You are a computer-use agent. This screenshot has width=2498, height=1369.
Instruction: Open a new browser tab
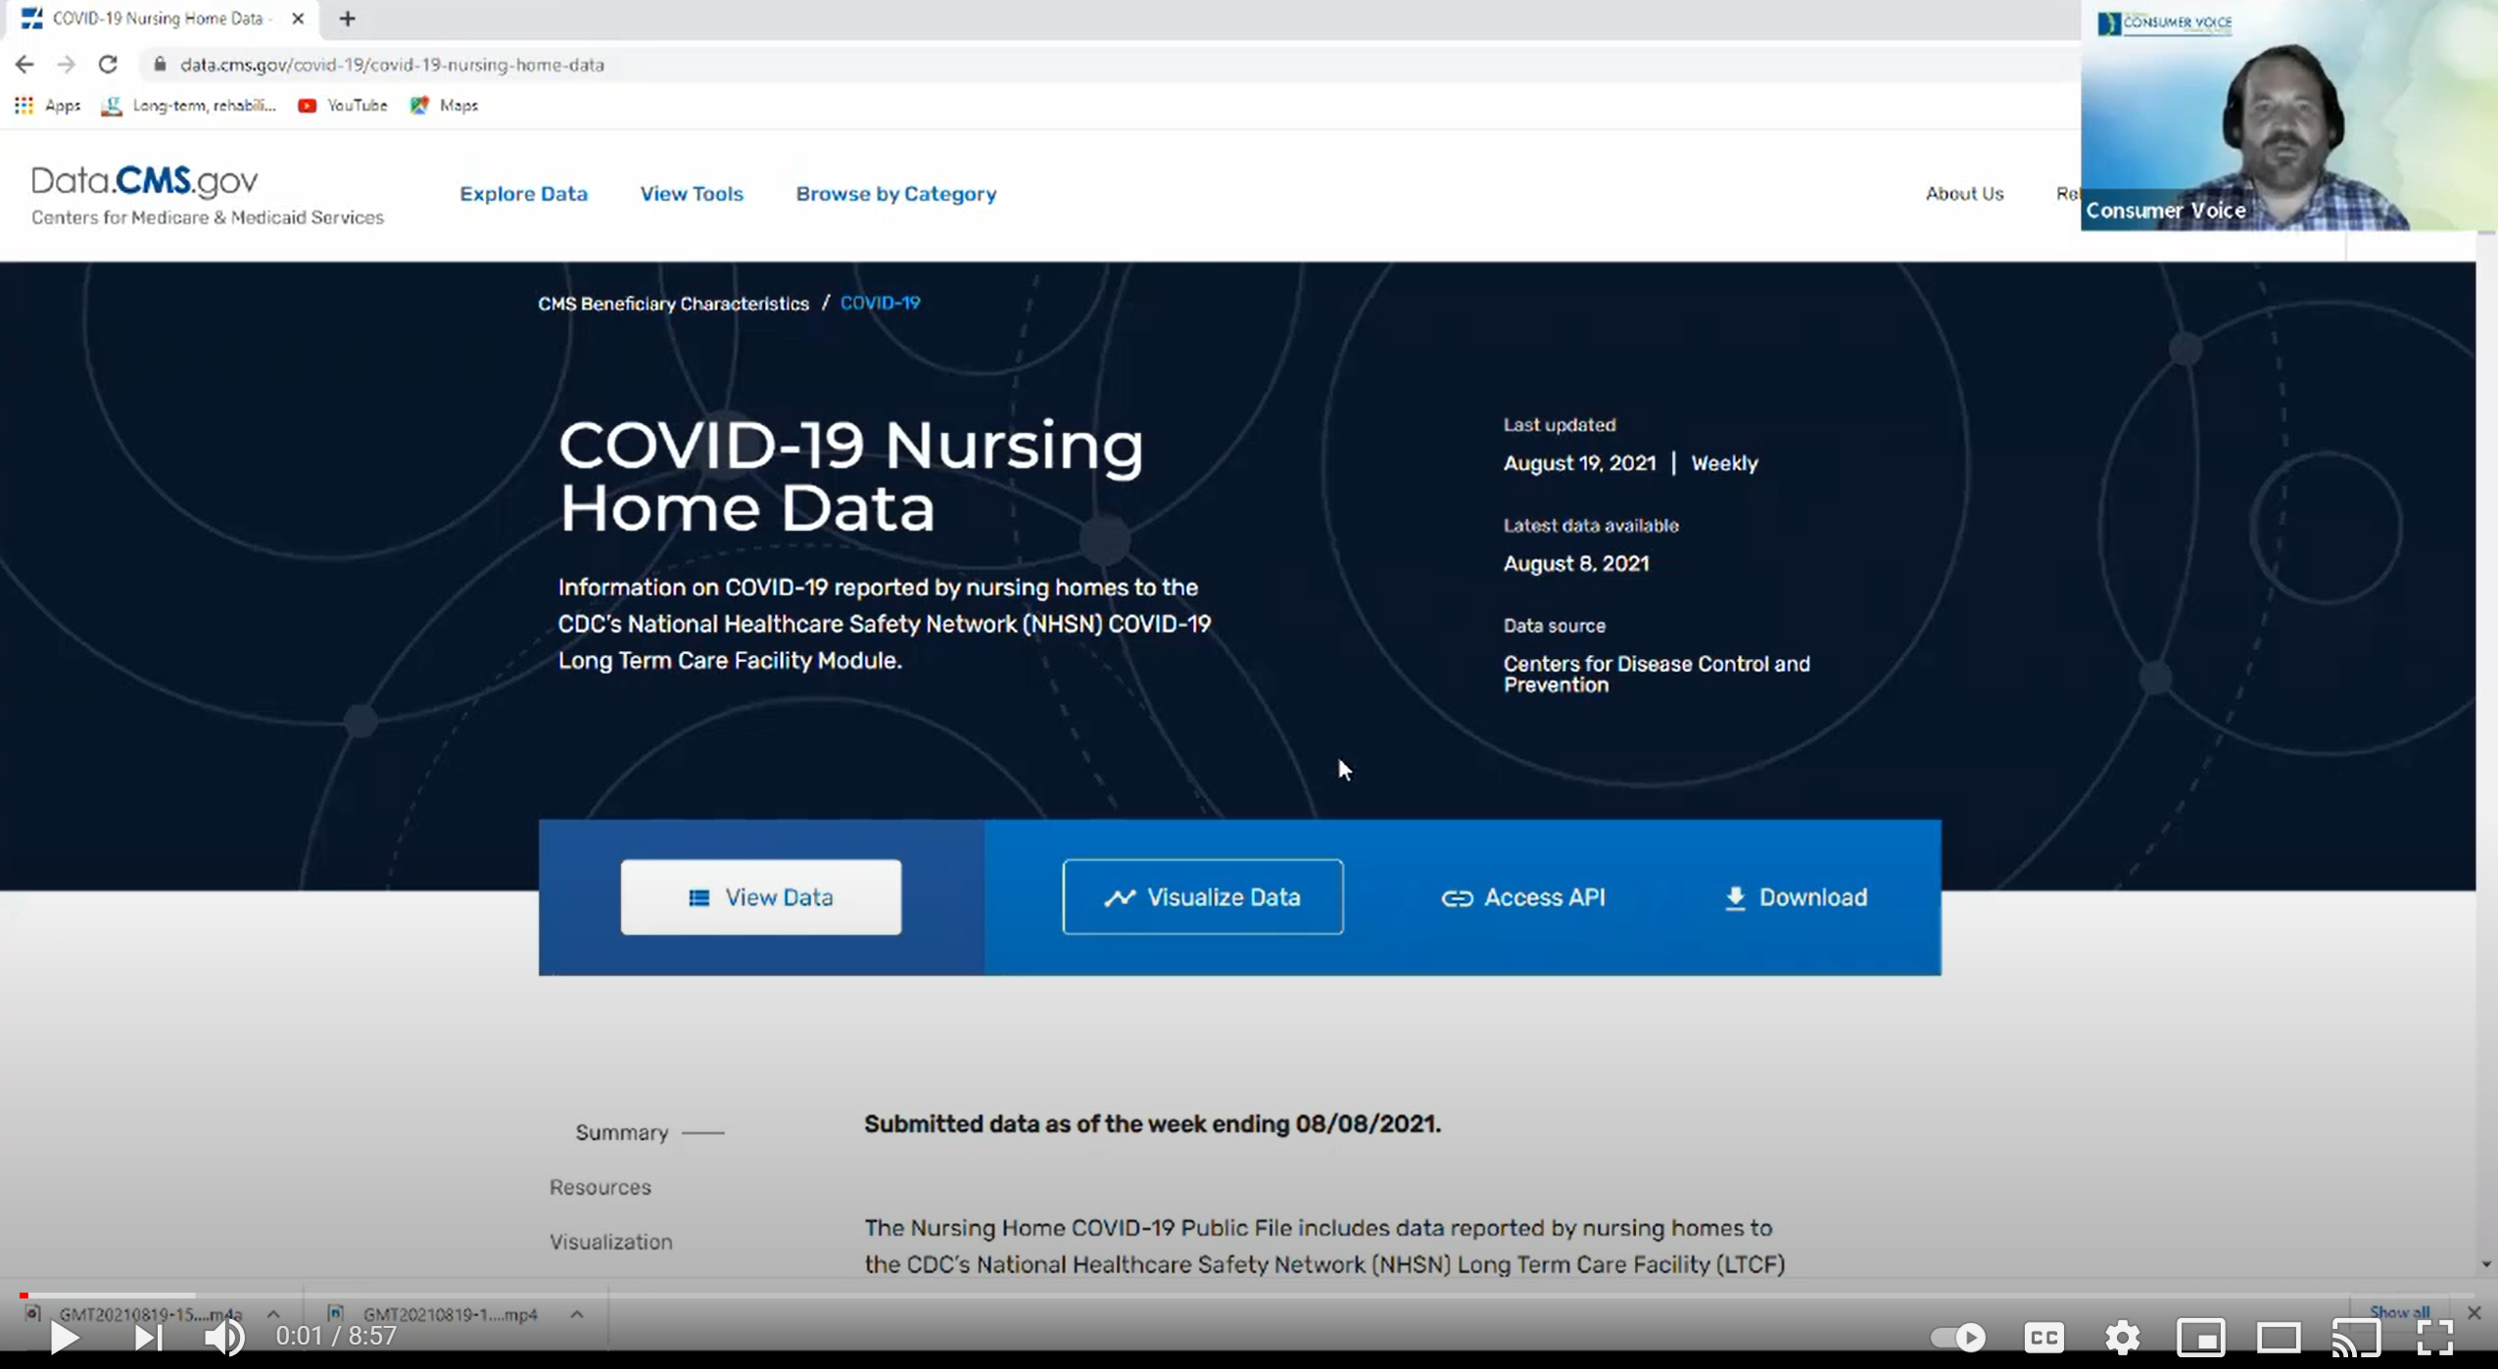click(x=347, y=19)
